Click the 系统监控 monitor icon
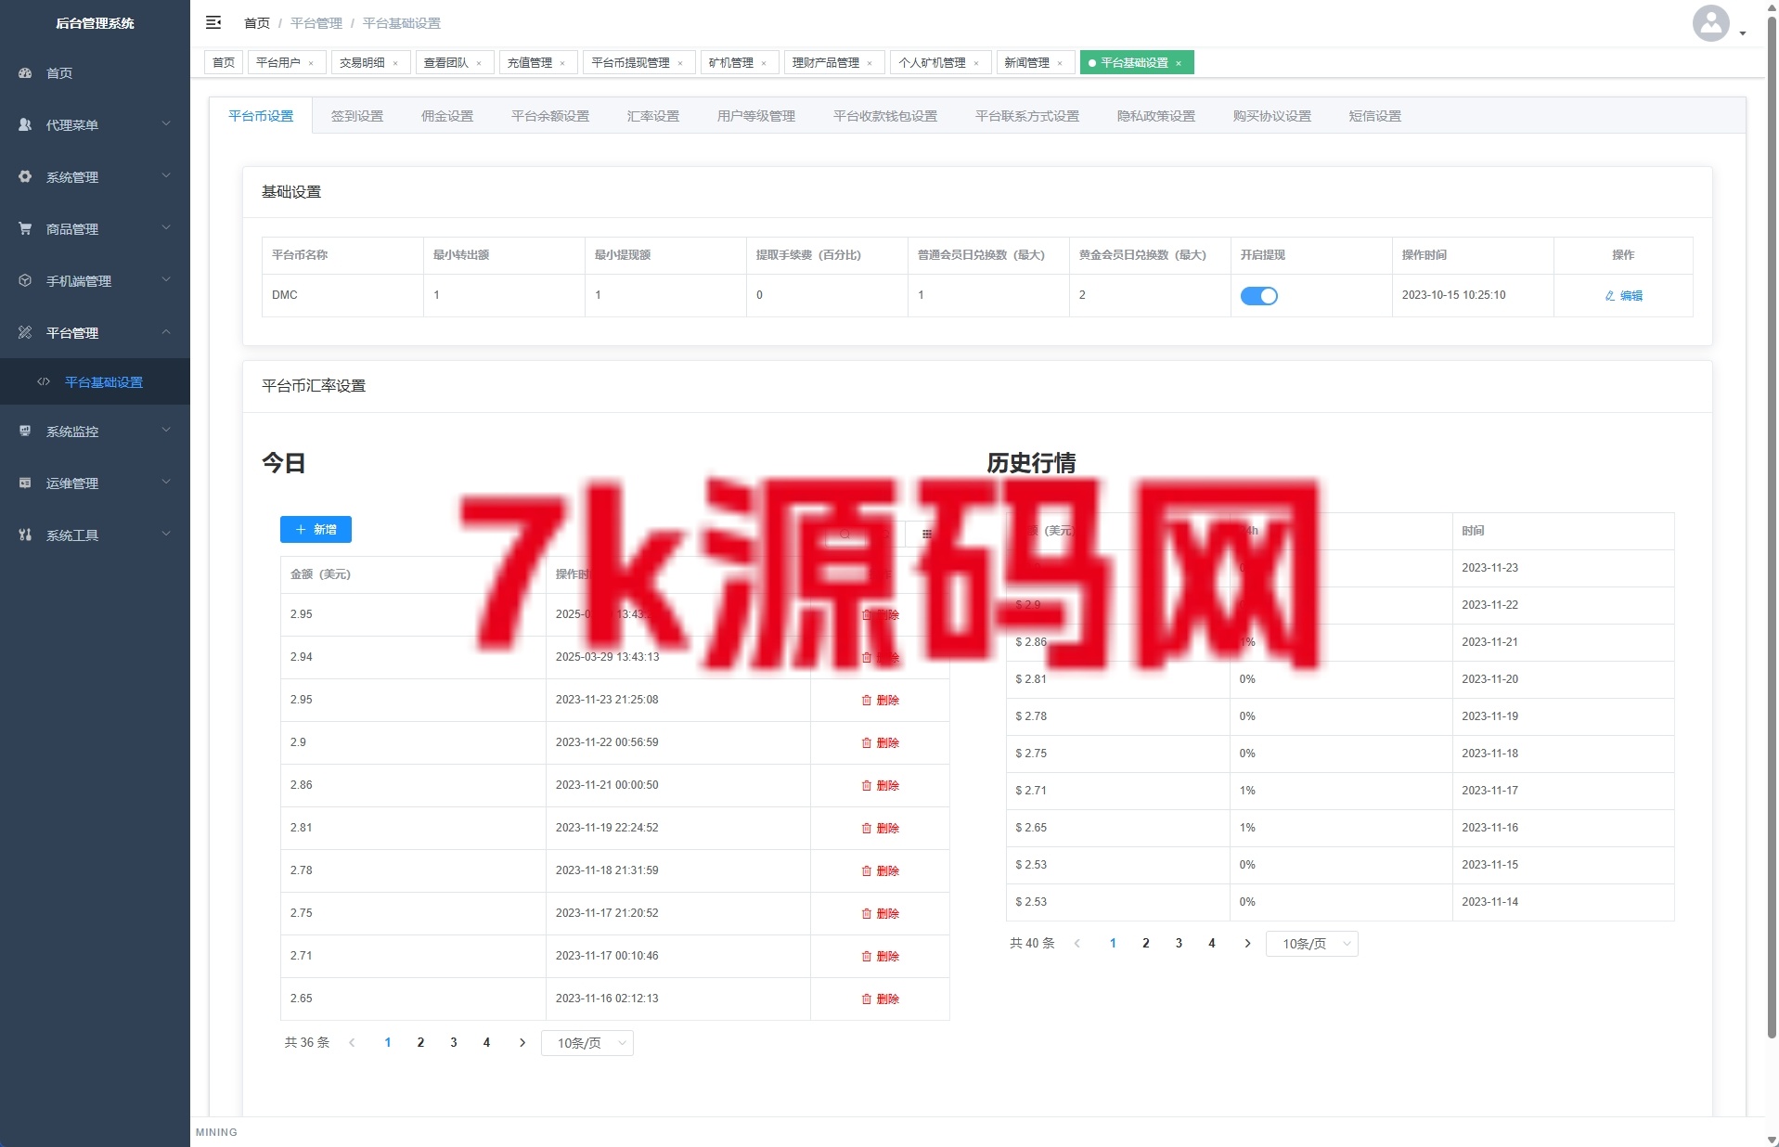This screenshot has width=1779, height=1147. click(x=25, y=431)
